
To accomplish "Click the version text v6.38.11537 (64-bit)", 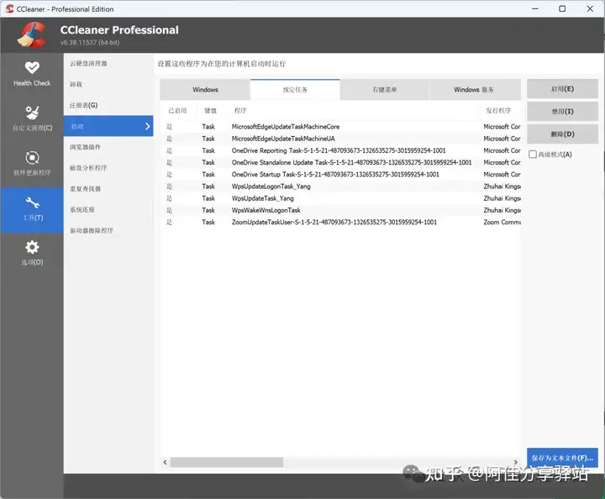I will tap(90, 42).
